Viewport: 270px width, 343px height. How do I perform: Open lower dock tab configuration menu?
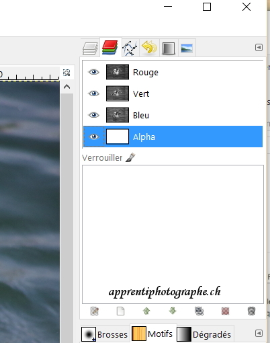click(259, 333)
